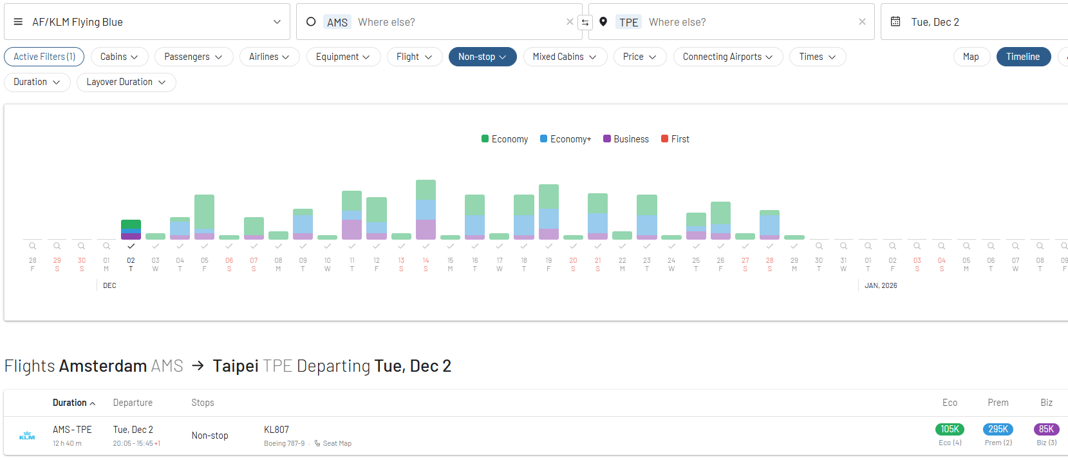Toggle Economy series in chart legend
This screenshot has height=460, width=1068.
tap(505, 139)
